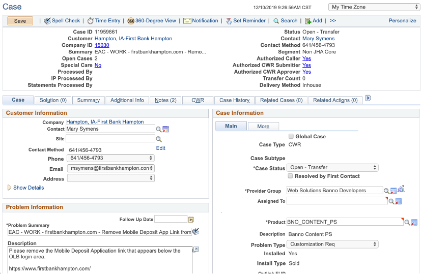Click the Contact lookup magnifier icon
This screenshot has width=422, height=274.
point(159,129)
